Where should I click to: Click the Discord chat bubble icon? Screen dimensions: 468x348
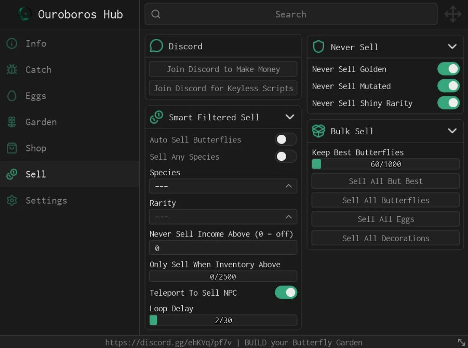(157, 46)
